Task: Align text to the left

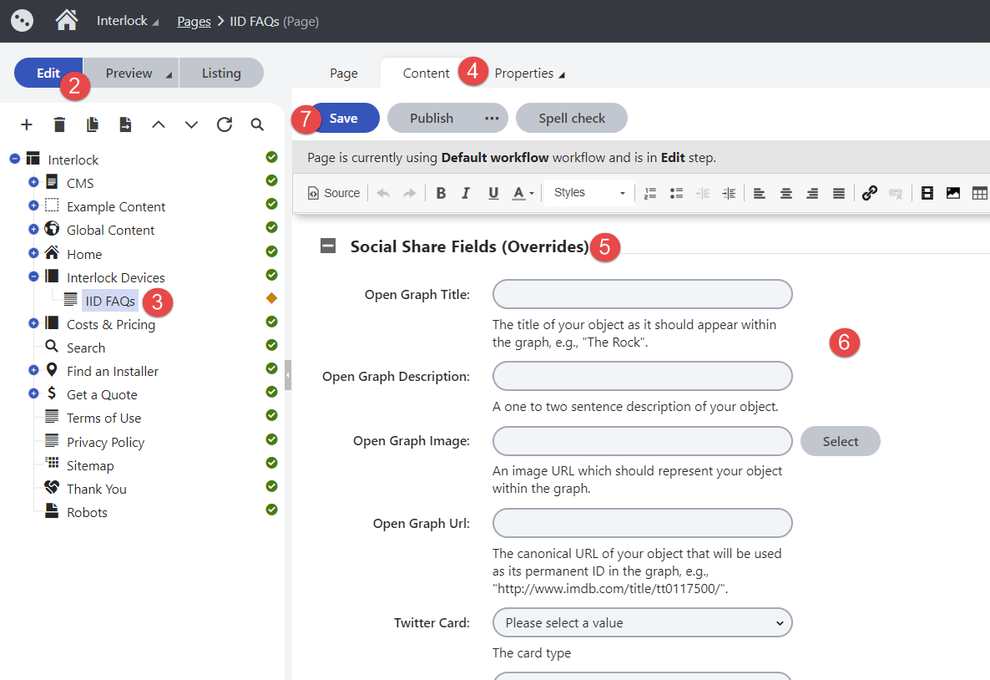Action: tap(760, 193)
